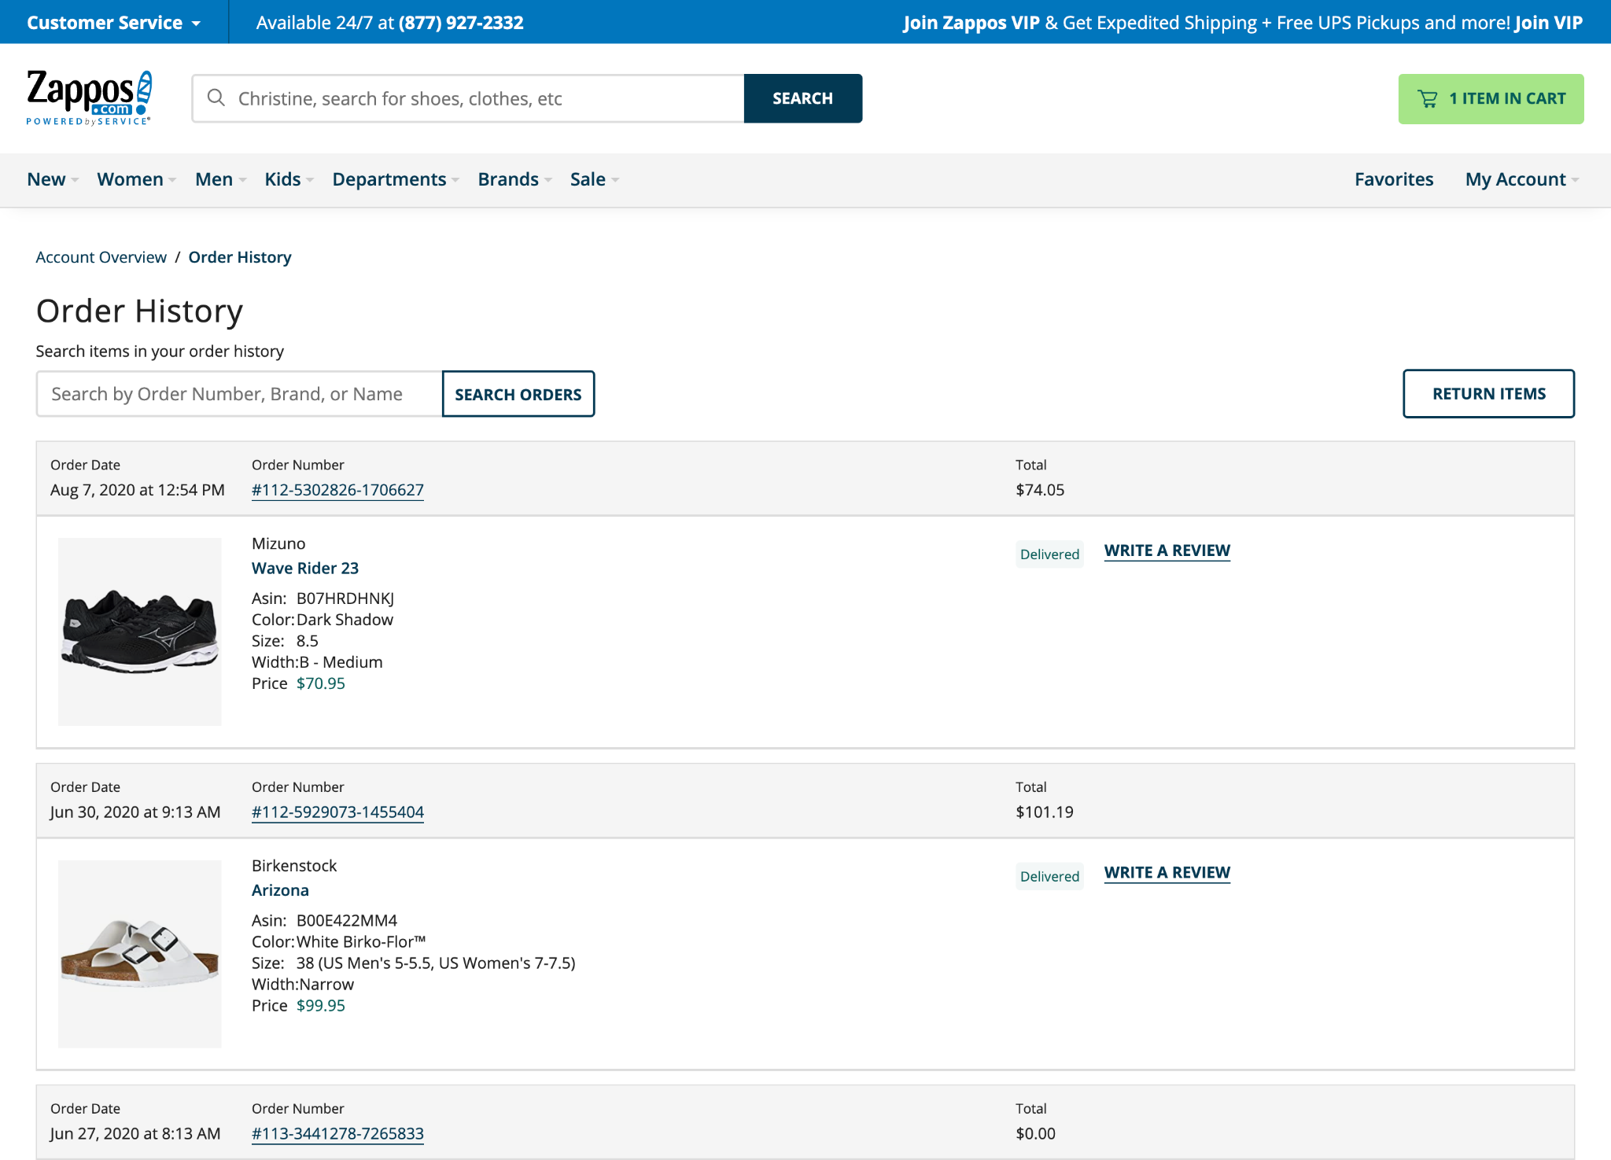Open the Birkenstock Arizona product page
Viewport: 1611px width, 1160px height.
(279, 890)
